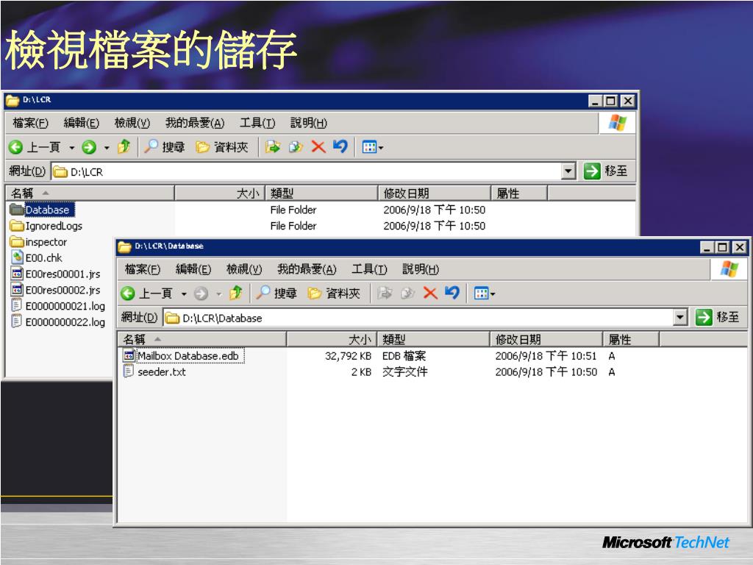This screenshot has height=565, width=753.
Task: Open 說明(H) menu in D:\LCR window
Action: 308,123
